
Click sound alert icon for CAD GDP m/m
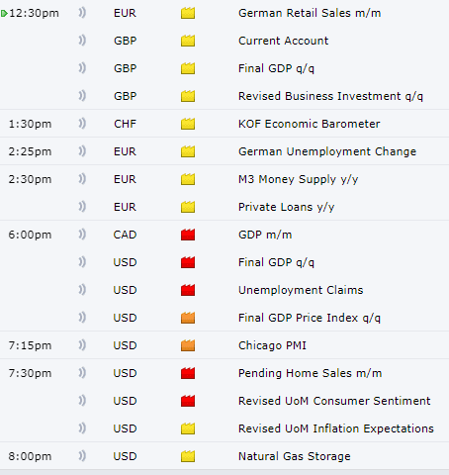(82, 235)
